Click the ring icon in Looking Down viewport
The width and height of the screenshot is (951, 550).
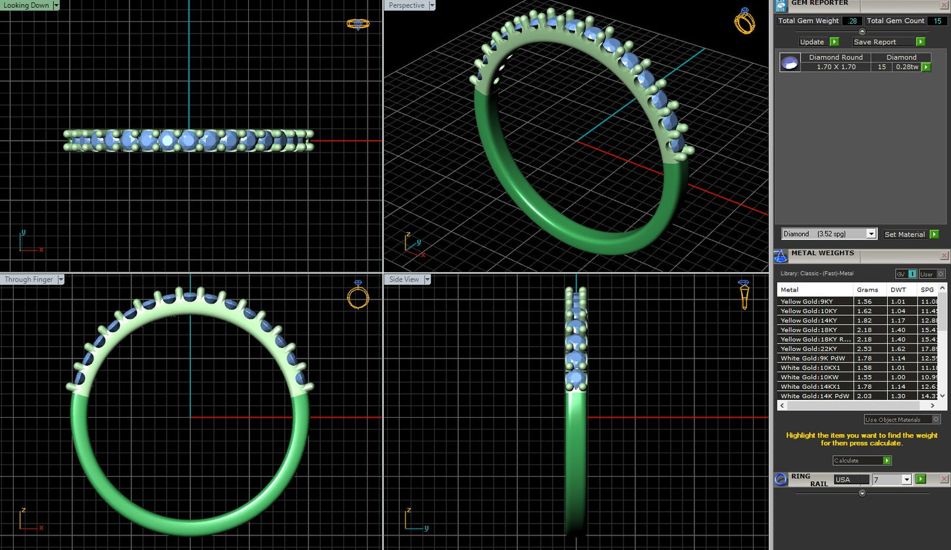tap(358, 24)
